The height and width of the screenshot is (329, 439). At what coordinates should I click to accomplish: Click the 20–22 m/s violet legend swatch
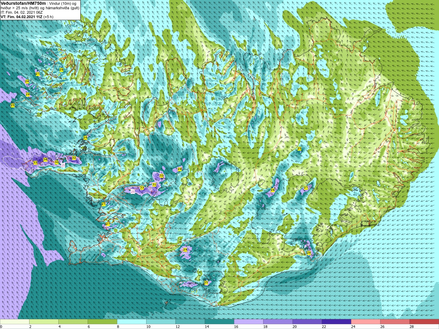pos(307,322)
